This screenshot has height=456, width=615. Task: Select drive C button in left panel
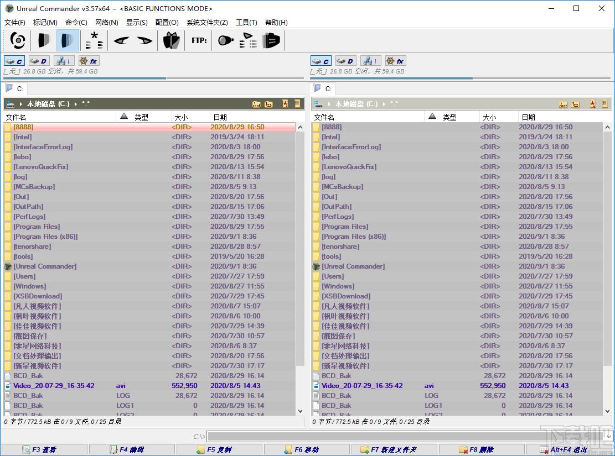14,61
